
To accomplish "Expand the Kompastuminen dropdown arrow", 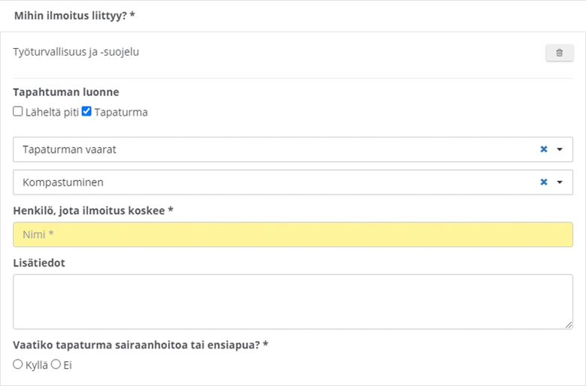I will 560,182.
